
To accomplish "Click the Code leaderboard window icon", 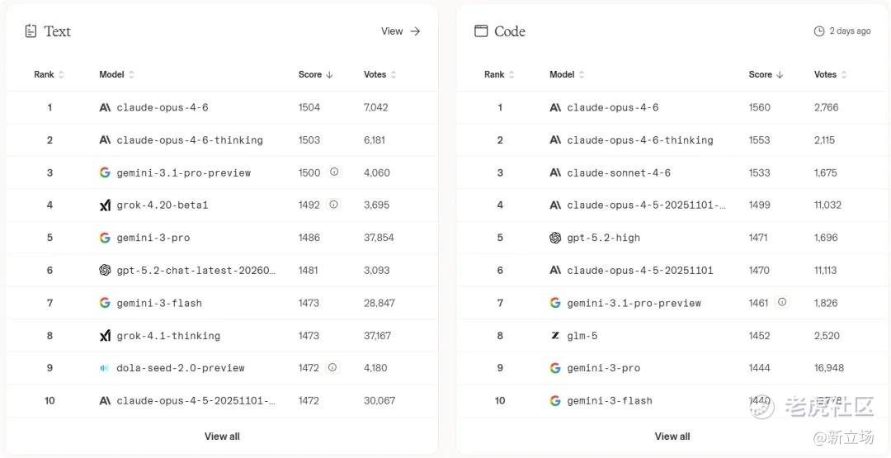I will pos(481,31).
